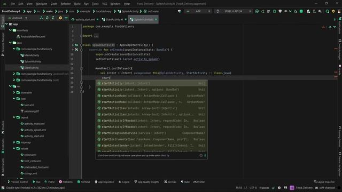
Task: Click the gutter override icon on the onCreate line
Action: click(76, 50)
